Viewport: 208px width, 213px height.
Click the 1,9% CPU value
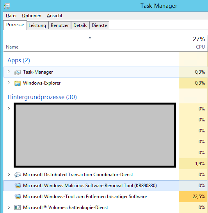click(200, 164)
